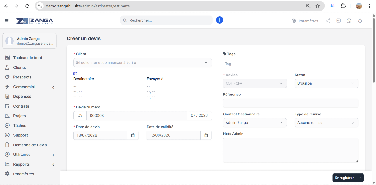Open the clock timesheet icon in header
Image resolution: width=376 pixels, height=185 pixels.
[349, 21]
